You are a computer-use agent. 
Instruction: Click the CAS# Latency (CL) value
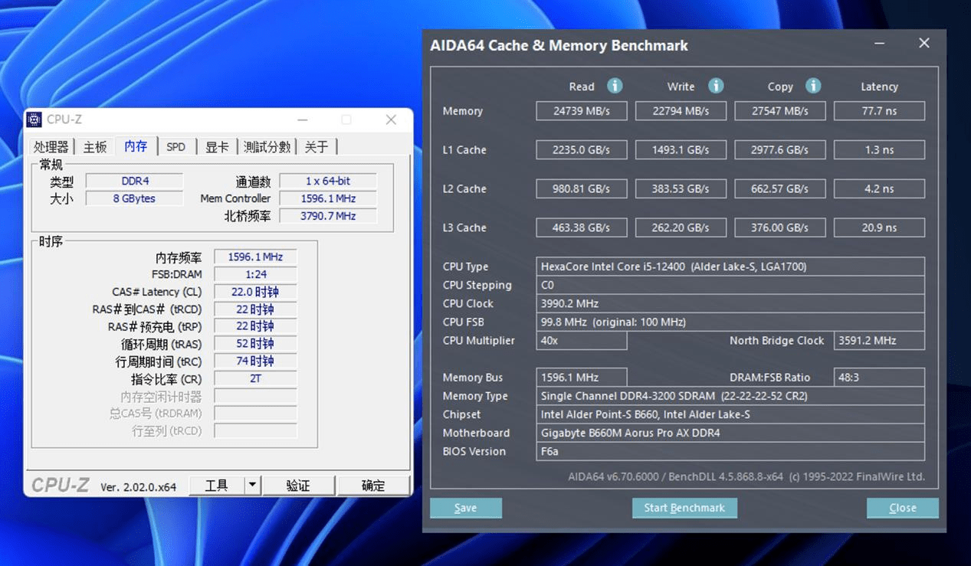pos(255,292)
